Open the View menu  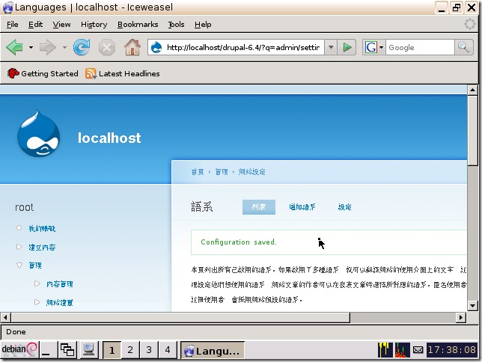(x=61, y=24)
